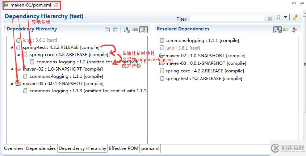Toggle show group ID in Resolved Dependencies
Image resolution: width=306 pixels, height=156 pixels.
[286, 30]
